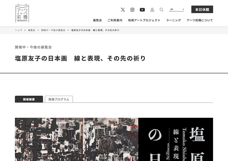Click the access map pin icon
This screenshot has width=228, height=161.
[x=152, y=10]
